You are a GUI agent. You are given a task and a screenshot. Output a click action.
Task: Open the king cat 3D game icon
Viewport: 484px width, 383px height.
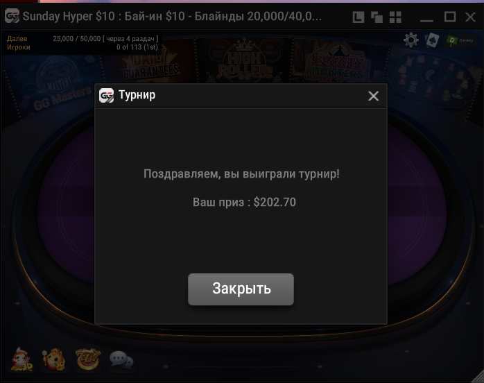pyautogui.click(x=54, y=359)
